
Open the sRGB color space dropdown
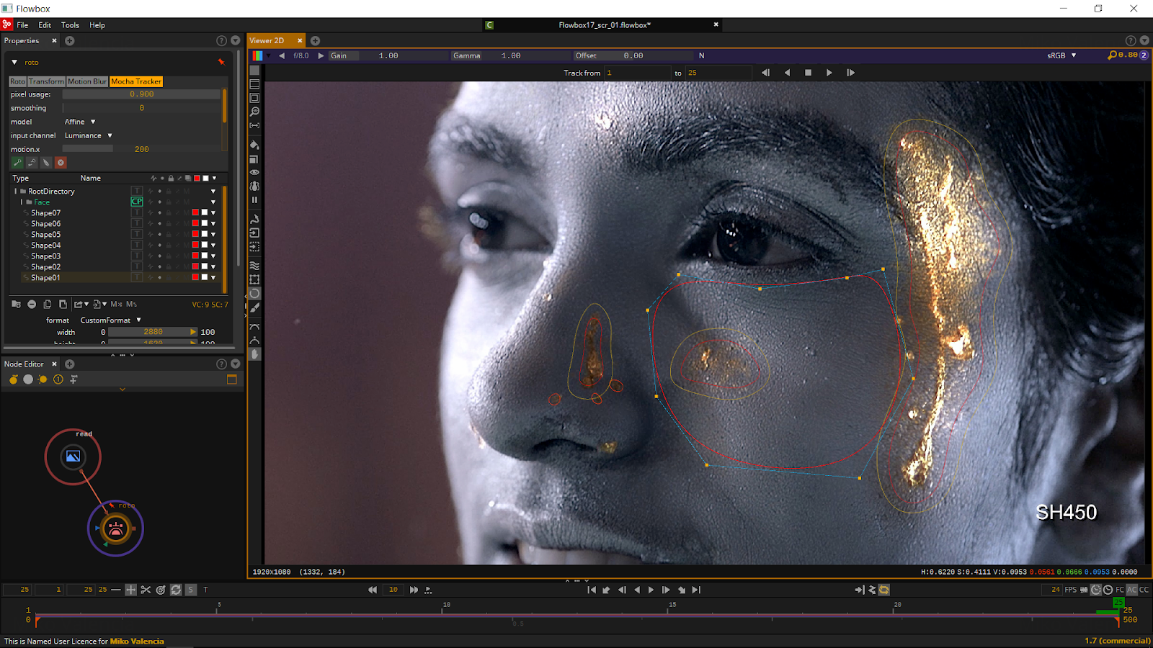[x=1061, y=55]
